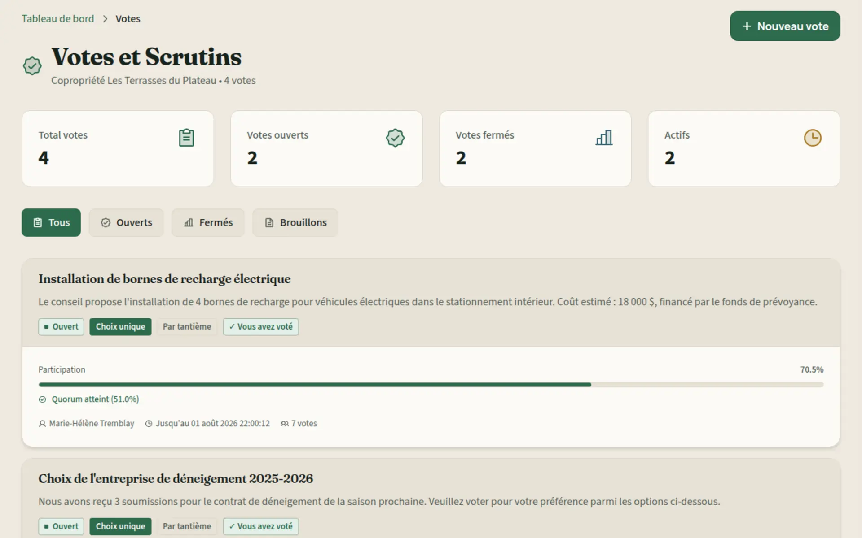This screenshot has height=538, width=862.
Task: Click Vous avez voté badge on déneigement vote
Action: click(x=261, y=526)
